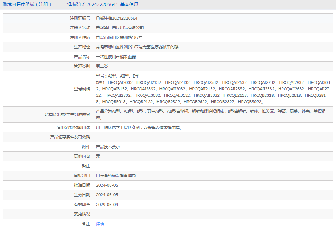Open the 详情 link
Image resolution: width=336 pixels, height=231 pixels.
[100, 224]
